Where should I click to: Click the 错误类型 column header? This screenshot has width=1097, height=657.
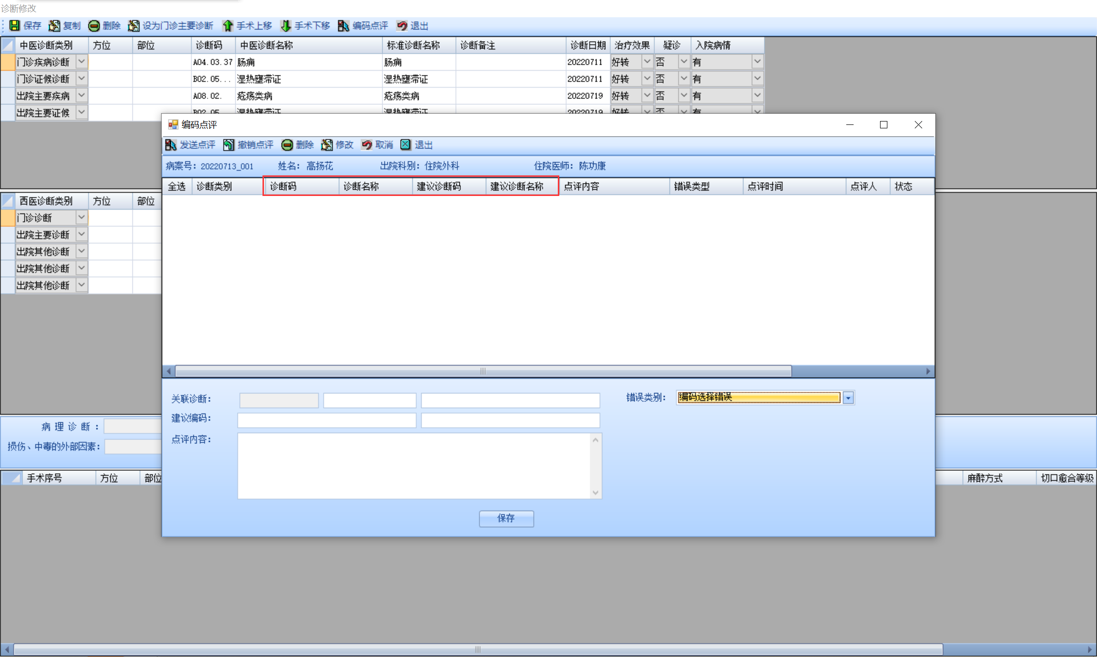pyautogui.click(x=692, y=186)
